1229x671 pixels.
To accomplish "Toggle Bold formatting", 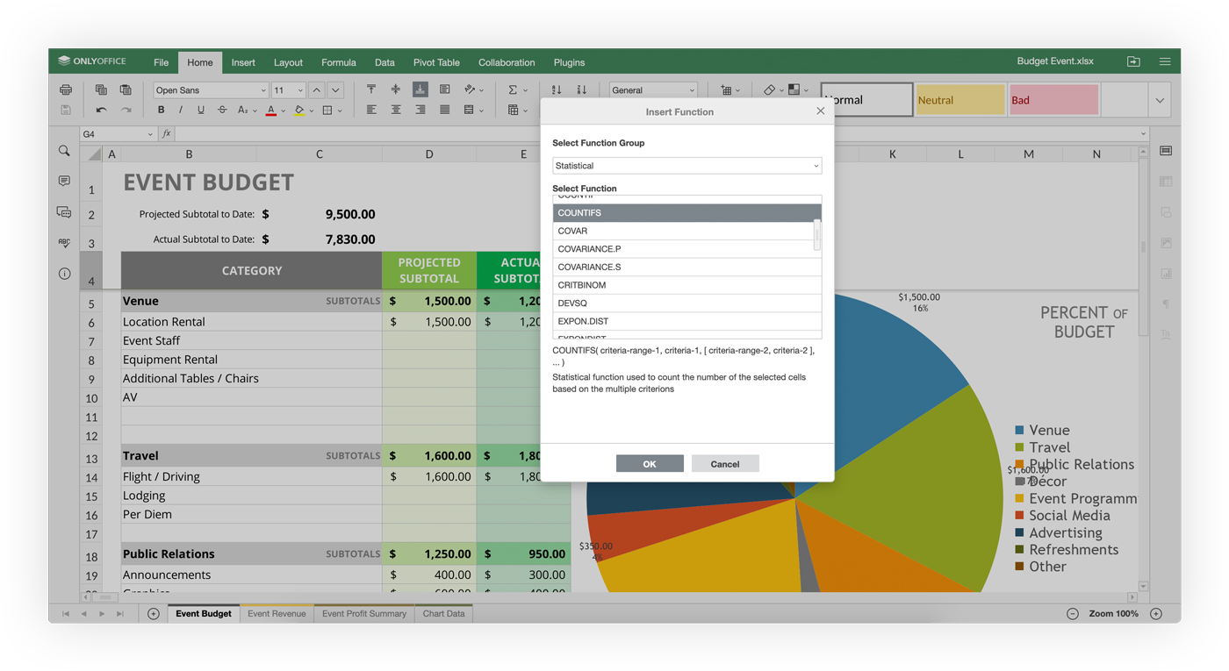I will pos(161,111).
